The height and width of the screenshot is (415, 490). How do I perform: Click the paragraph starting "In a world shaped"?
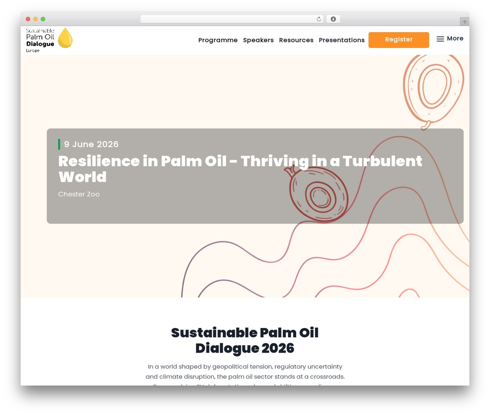point(245,374)
